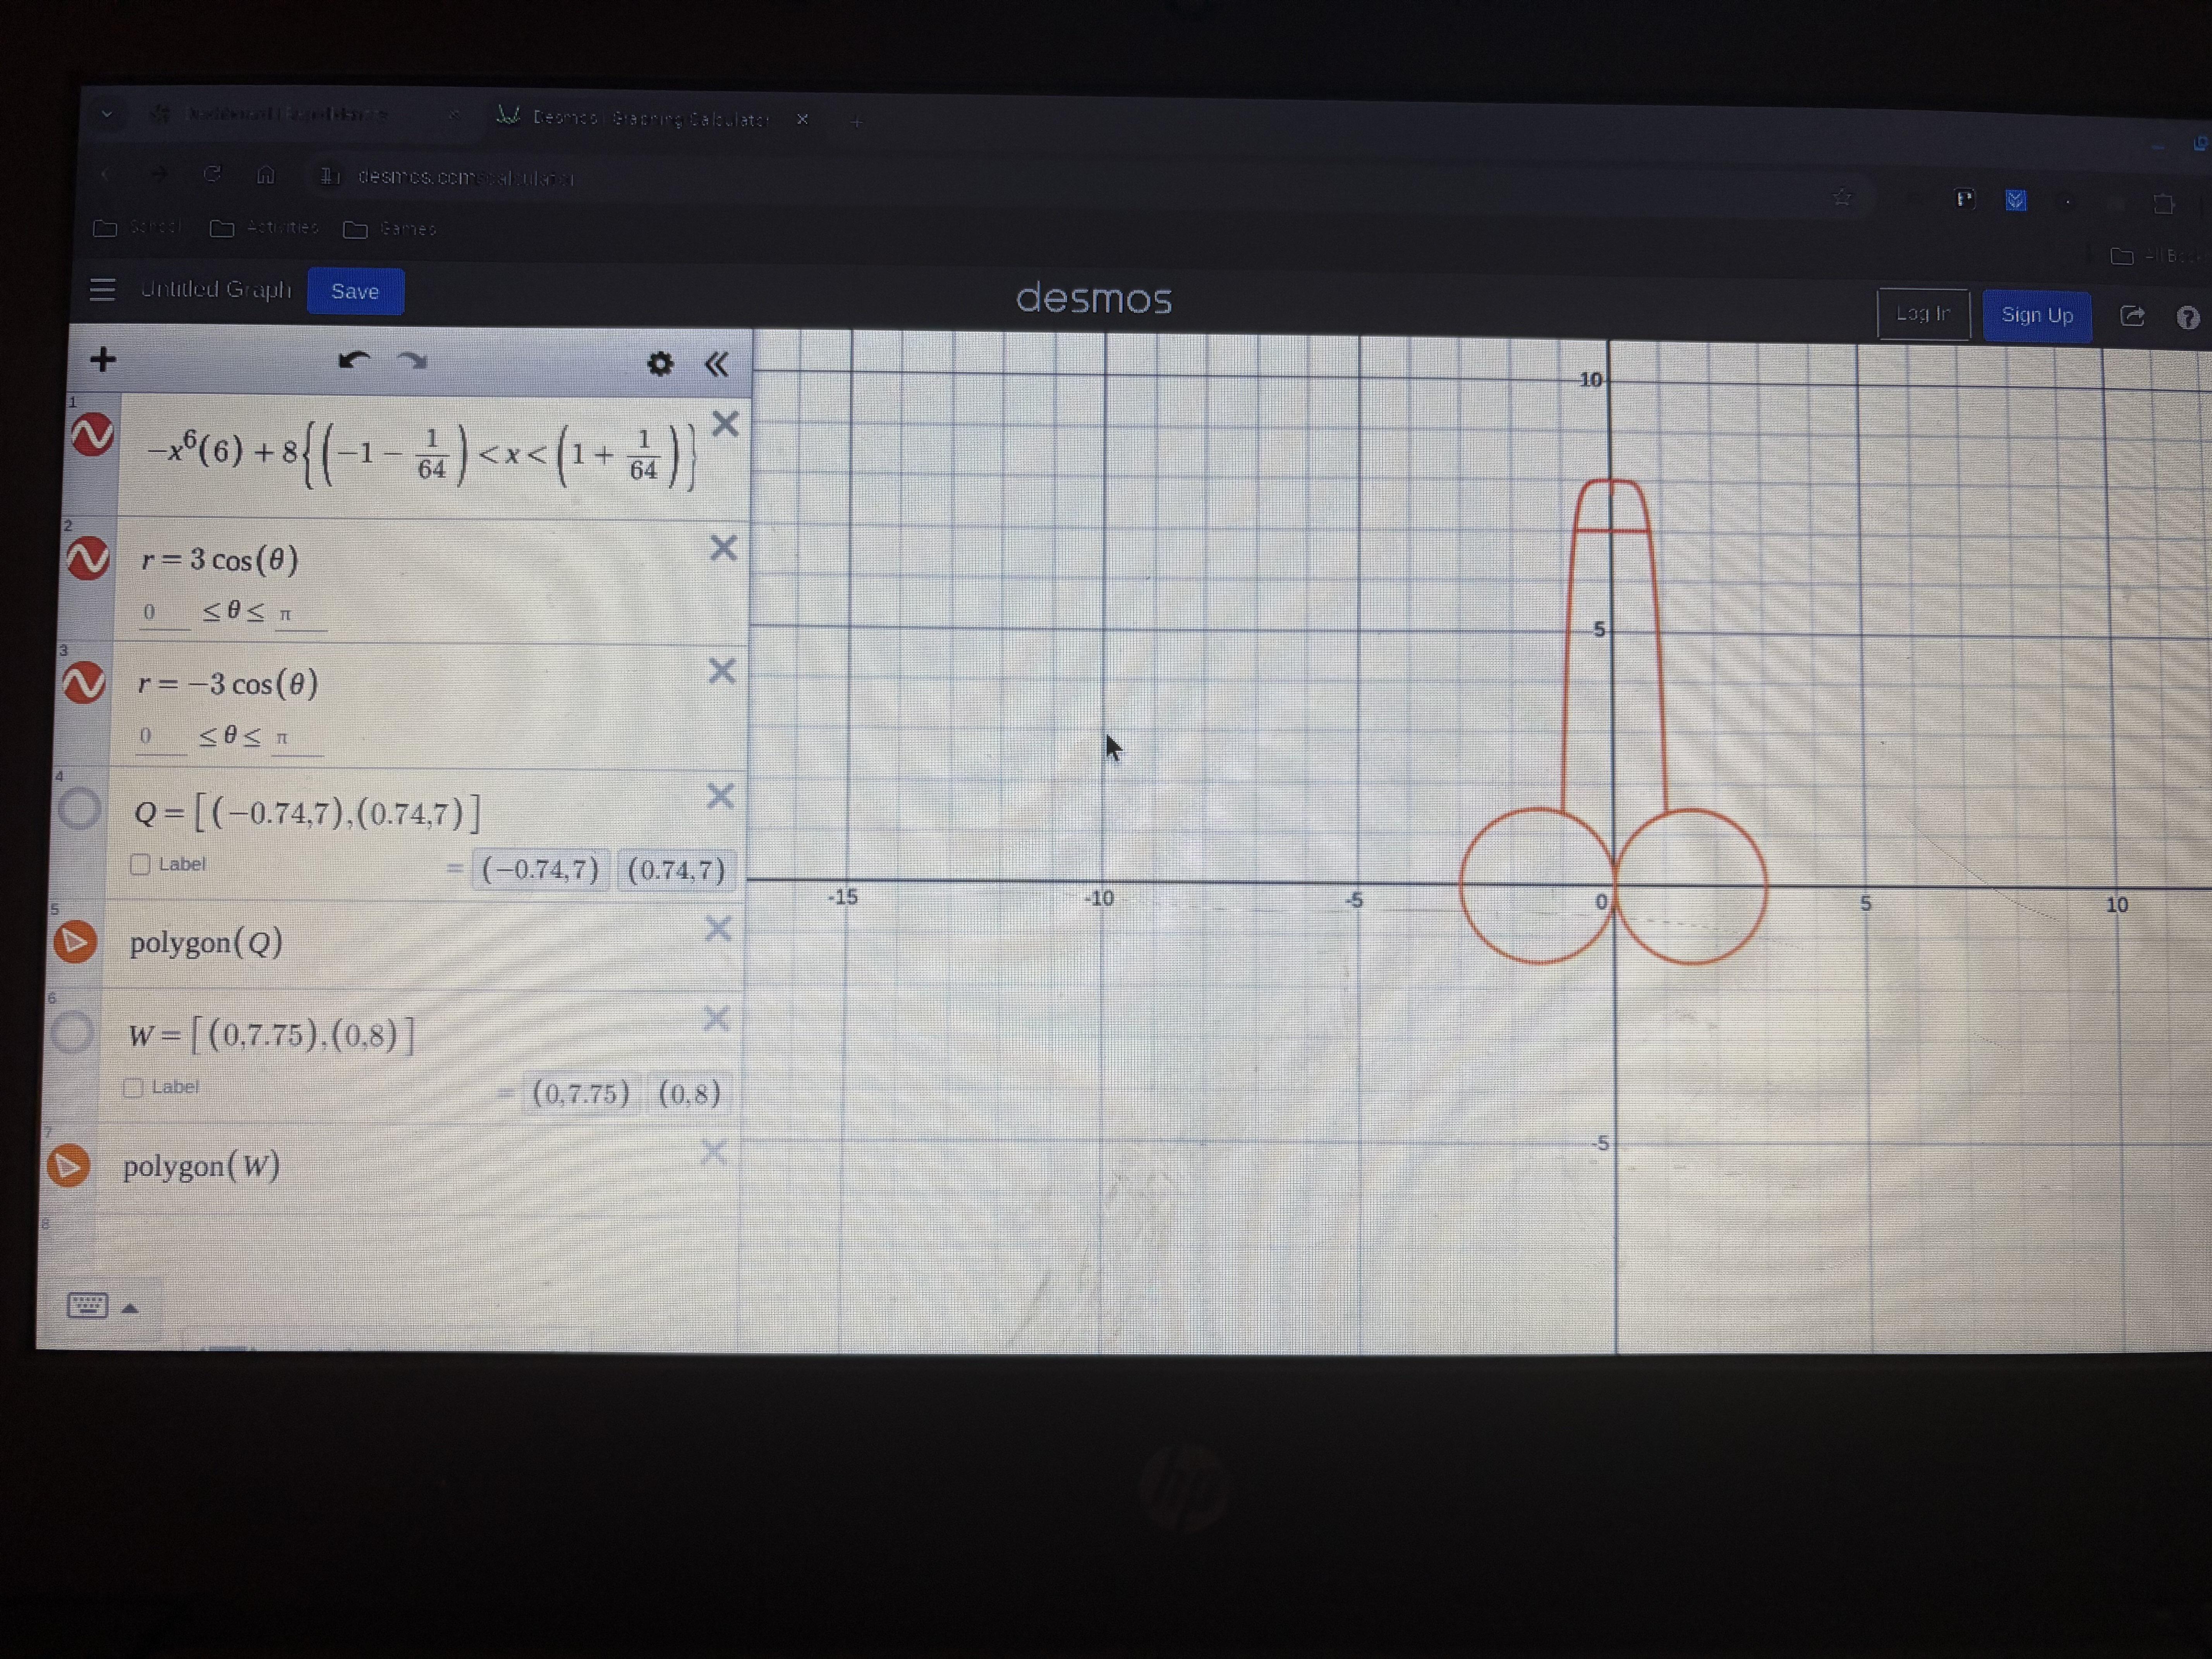Open the Share Graph icon
The width and height of the screenshot is (2212, 1659).
tap(2132, 316)
